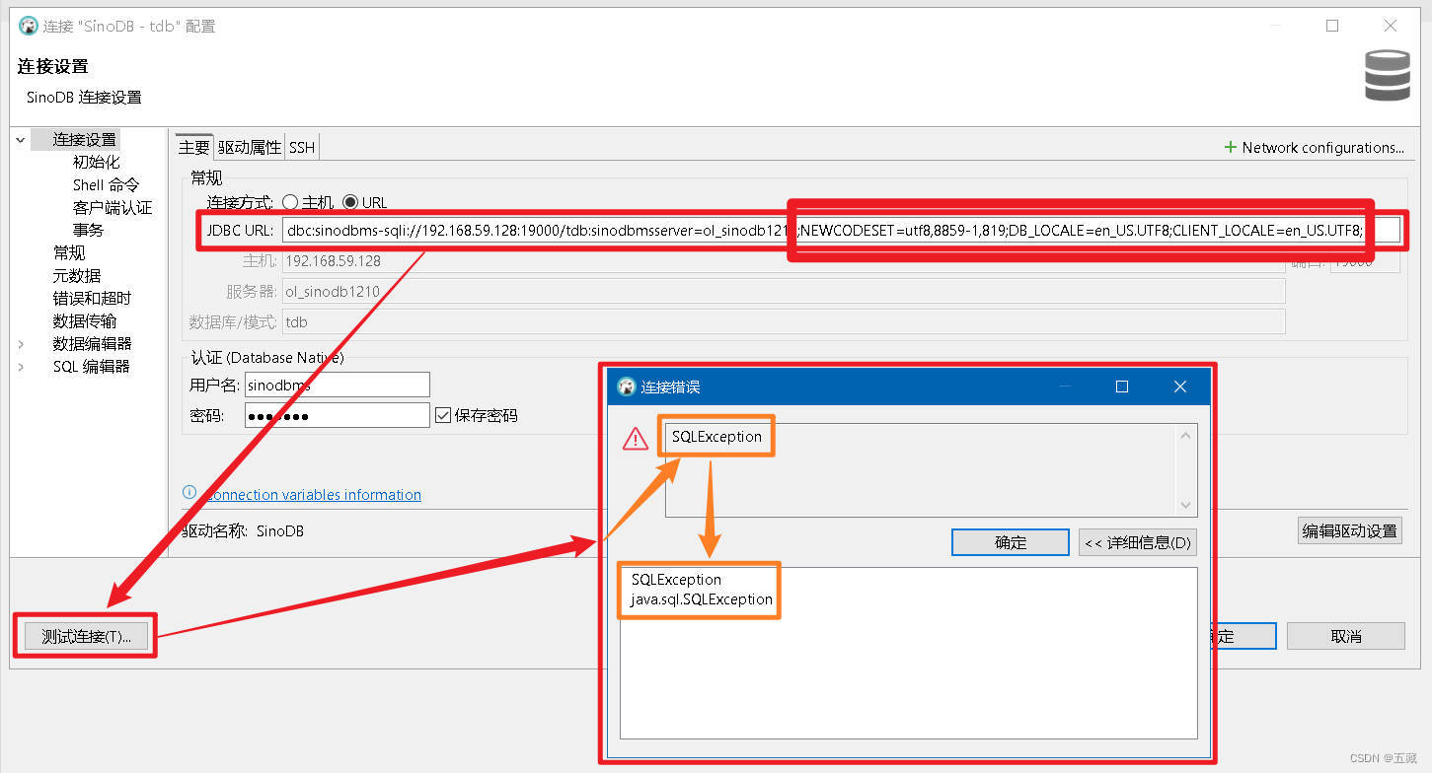Collapse the 连接设置 tree node
This screenshot has width=1432, height=773.
21,140
